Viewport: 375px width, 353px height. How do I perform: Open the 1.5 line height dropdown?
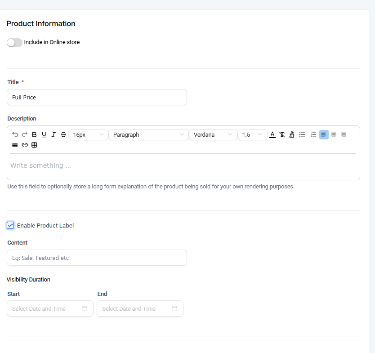[252, 134]
